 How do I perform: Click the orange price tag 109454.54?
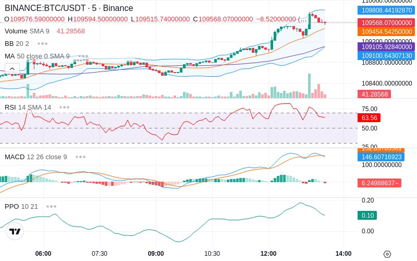(x=386, y=32)
